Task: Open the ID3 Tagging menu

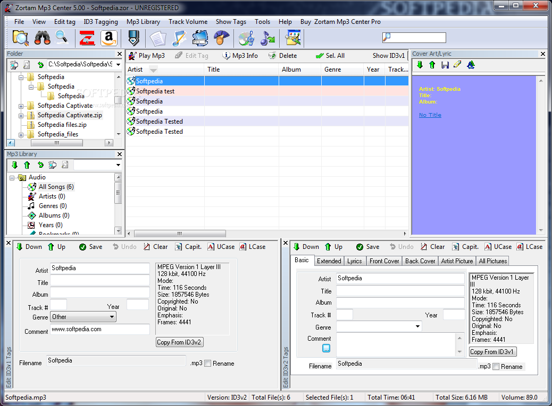Action: pos(101,22)
